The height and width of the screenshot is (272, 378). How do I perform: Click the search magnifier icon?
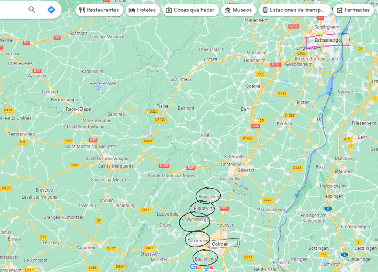tap(32, 10)
